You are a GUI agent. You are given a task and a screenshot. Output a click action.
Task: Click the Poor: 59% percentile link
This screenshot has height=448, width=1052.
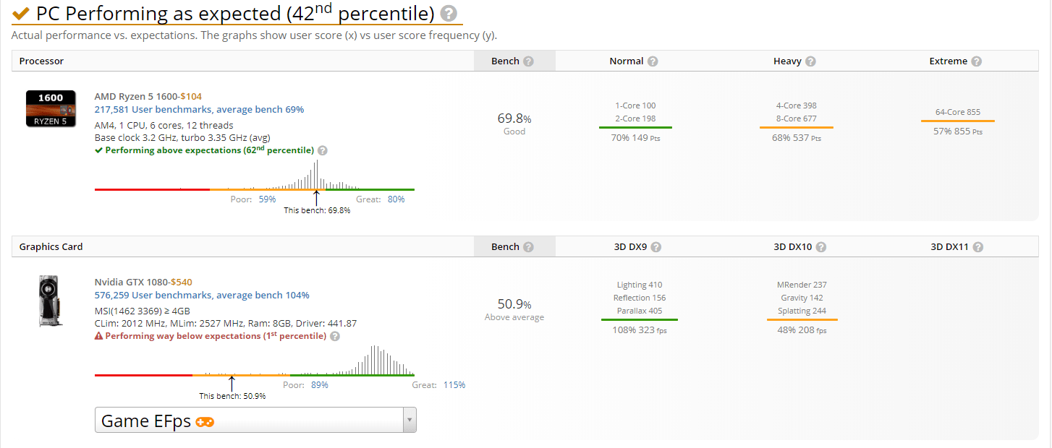coord(267,199)
